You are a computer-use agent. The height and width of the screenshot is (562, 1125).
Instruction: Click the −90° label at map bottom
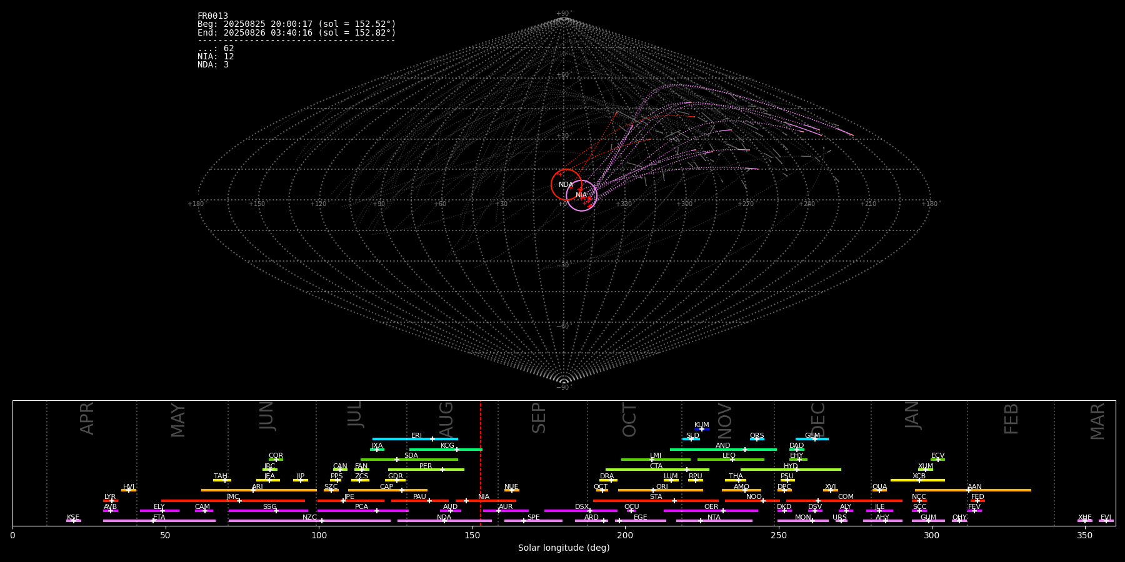click(x=564, y=387)
